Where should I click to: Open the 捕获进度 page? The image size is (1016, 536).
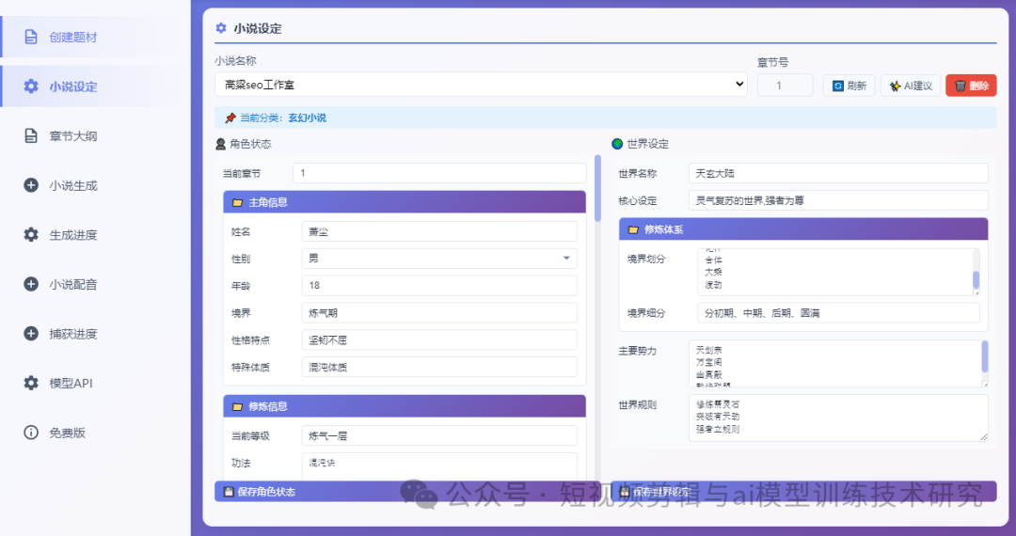[96, 334]
